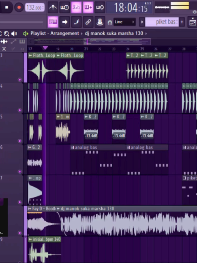Click the red record button
The width and height of the screenshot is (197, 263).
click(x=19, y=7)
